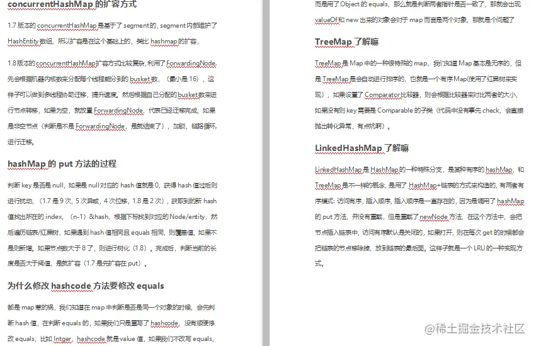Click the line starting '把链表的节点移除掉'
The height and width of the screenshot is (346, 536).
click(x=419, y=248)
